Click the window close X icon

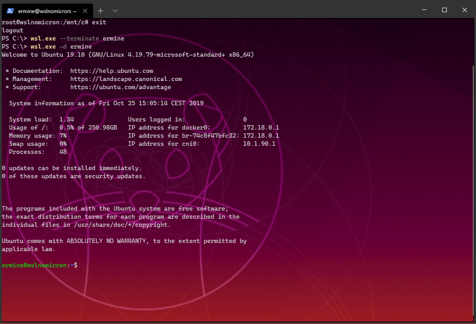[464, 10]
